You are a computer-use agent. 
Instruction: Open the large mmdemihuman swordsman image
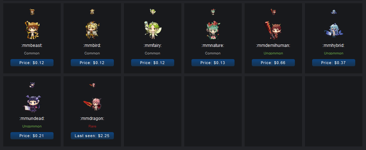[x=273, y=30]
